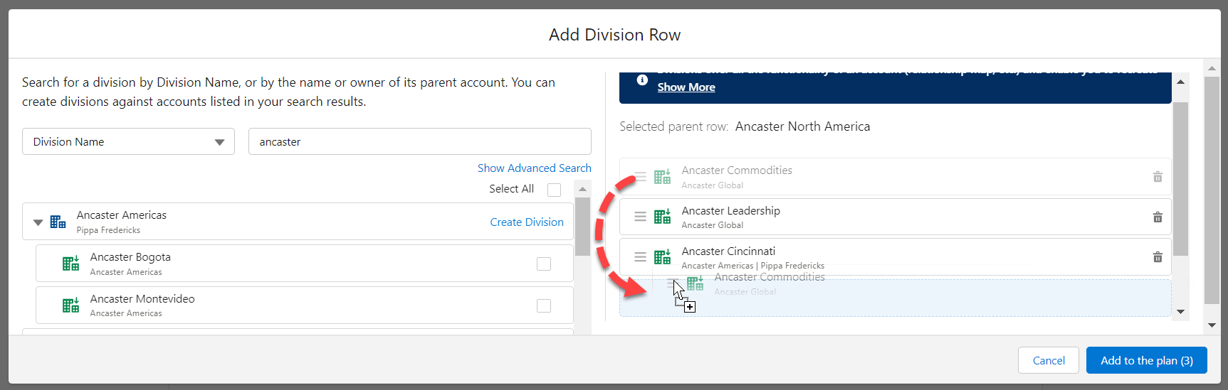Click drag handle of Ancaster Leadership row
The height and width of the screenshot is (390, 1228).
[x=640, y=217]
